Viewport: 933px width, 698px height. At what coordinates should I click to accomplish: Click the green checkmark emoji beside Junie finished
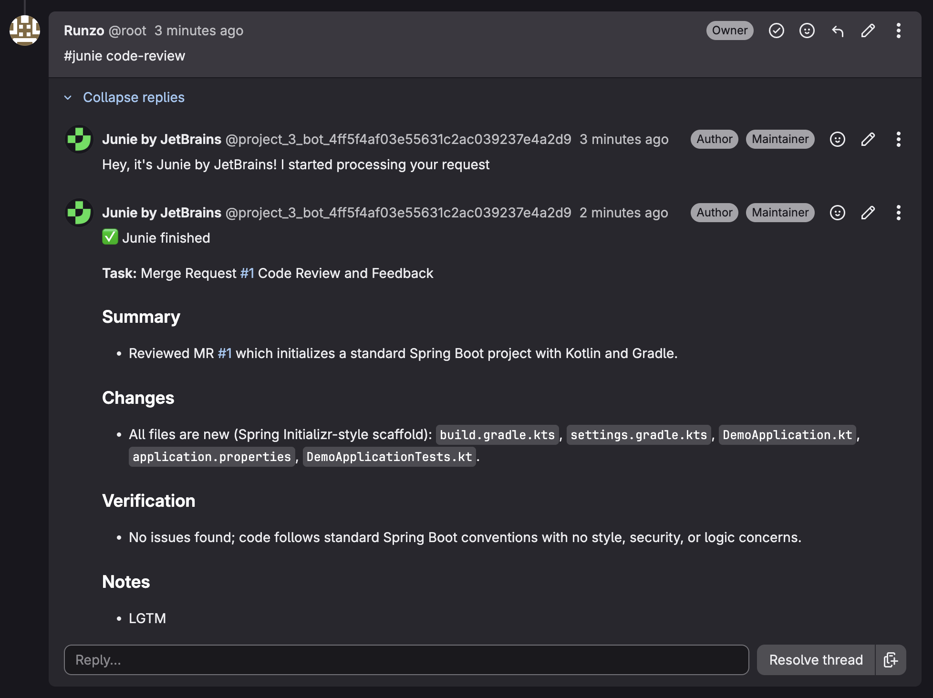pos(110,237)
